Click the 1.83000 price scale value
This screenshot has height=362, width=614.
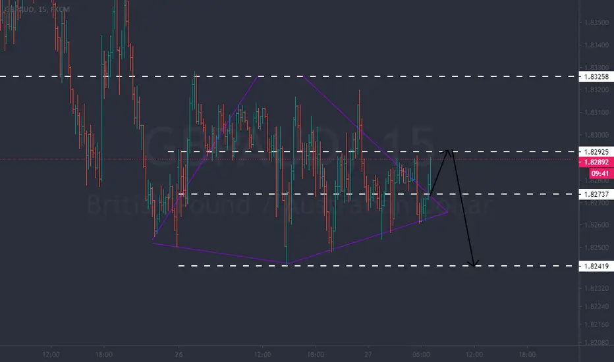(596, 135)
